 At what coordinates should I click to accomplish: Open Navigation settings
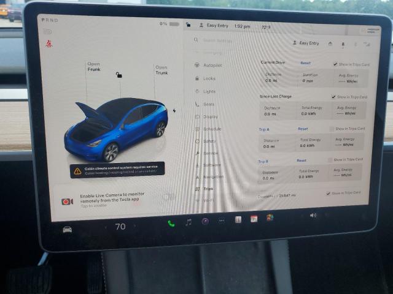pos(209,177)
